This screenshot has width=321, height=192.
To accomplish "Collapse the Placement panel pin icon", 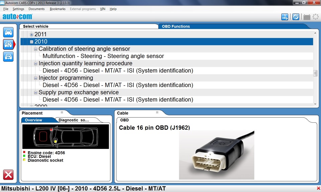I will click(x=62, y=112).
